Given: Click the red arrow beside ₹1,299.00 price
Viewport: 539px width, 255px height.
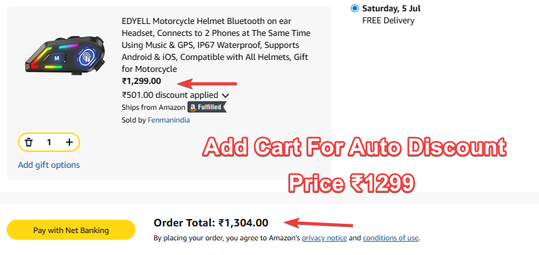Looking at the screenshot, I should (x=207, y=83).
